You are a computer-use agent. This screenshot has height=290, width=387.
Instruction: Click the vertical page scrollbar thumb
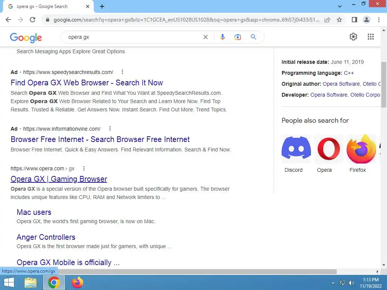click(x=384, y=85)
